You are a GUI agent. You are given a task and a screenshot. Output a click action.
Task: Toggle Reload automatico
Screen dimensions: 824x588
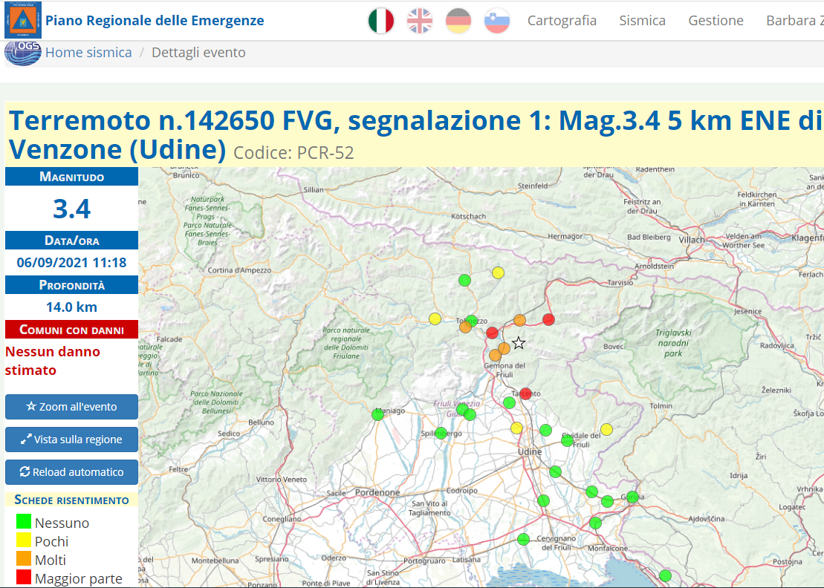(71, 472)
